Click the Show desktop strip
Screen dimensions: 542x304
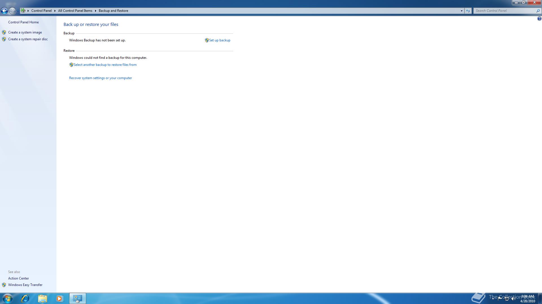click(x=540, y=298)
